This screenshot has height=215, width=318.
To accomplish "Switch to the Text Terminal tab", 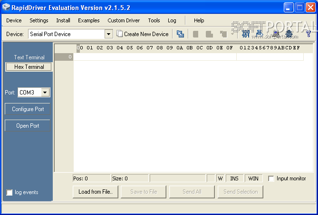I will click(29, 57).
